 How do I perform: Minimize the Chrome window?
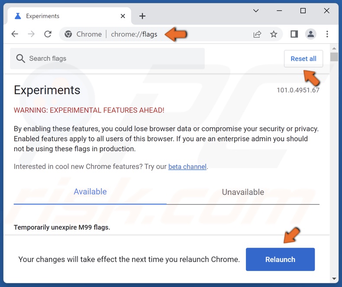coord(279,11)
